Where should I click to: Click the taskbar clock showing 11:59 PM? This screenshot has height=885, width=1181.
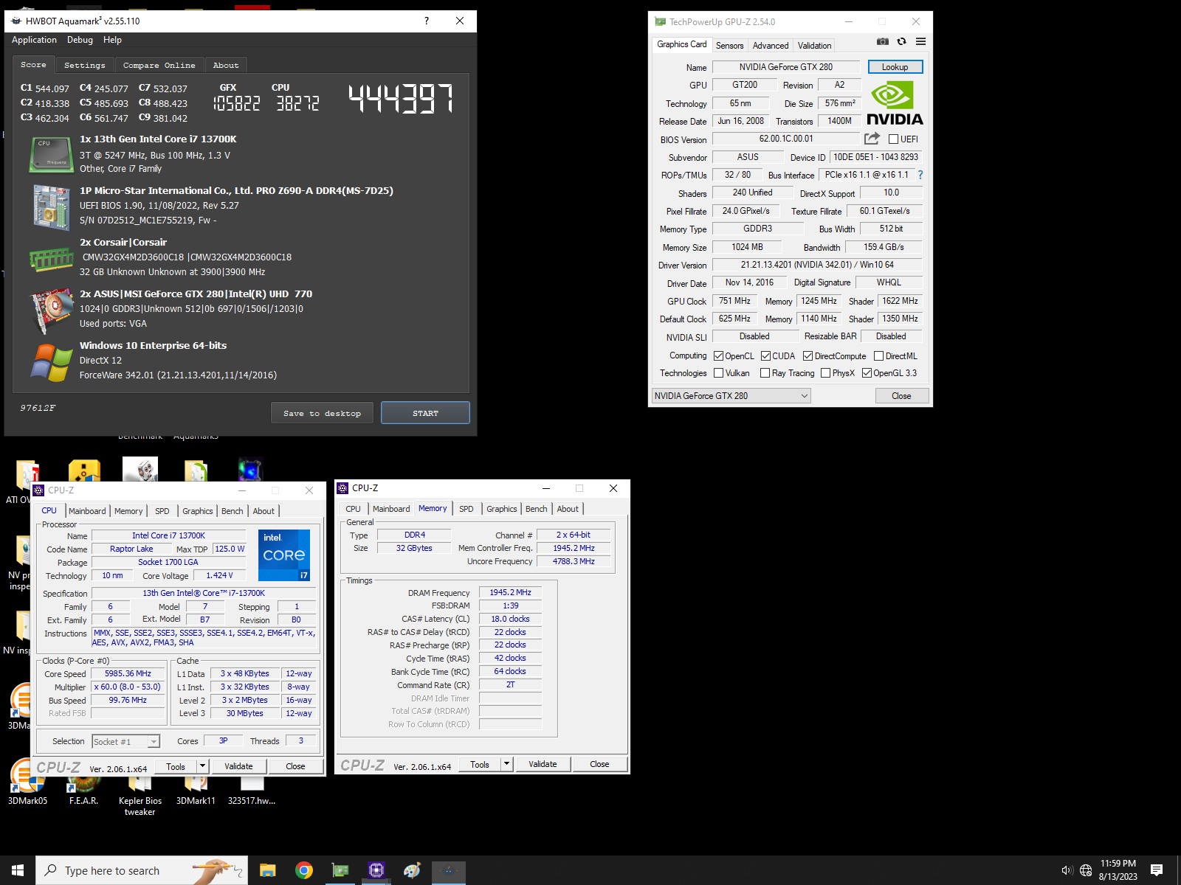1118,870
